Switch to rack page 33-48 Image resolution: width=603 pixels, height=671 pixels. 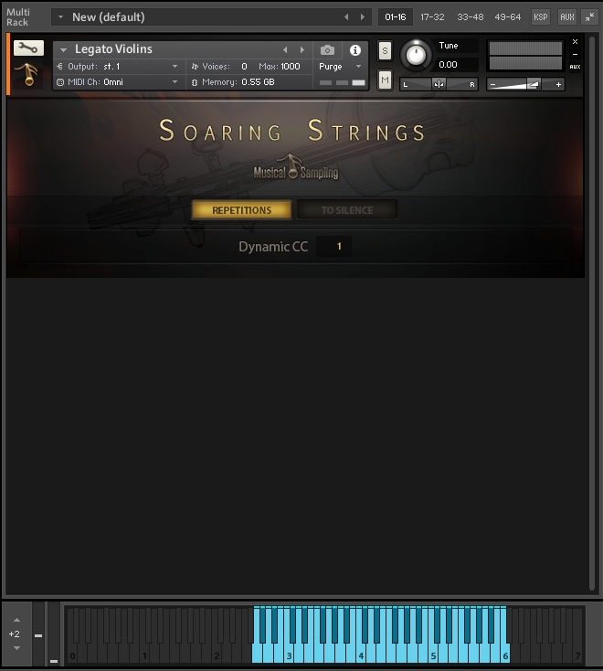pos(470,16)
